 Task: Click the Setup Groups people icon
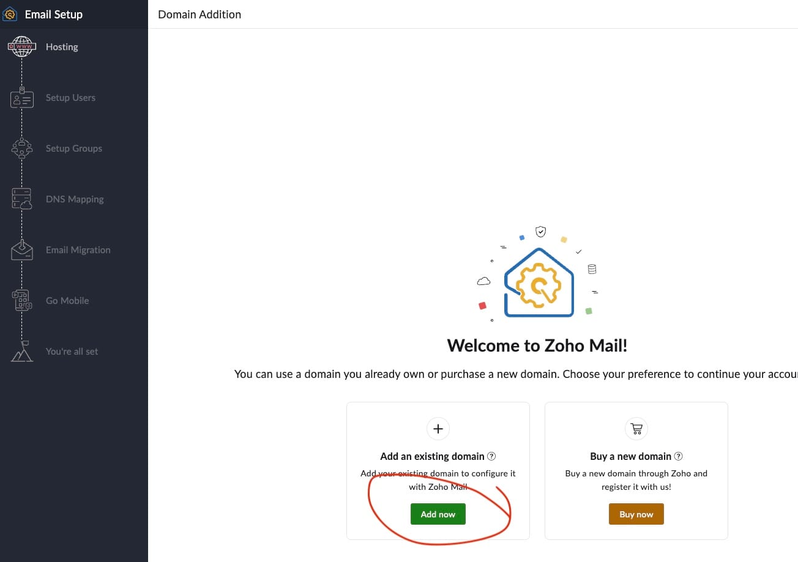coord(22,149)
